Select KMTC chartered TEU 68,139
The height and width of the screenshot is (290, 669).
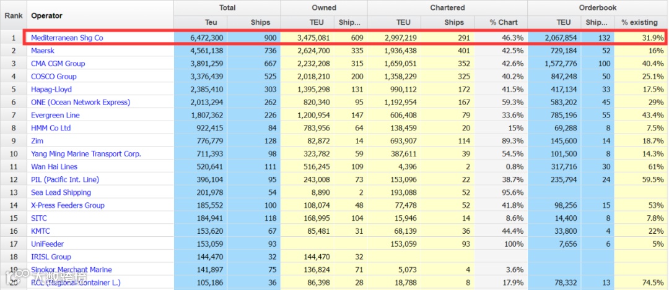point(404,231)
